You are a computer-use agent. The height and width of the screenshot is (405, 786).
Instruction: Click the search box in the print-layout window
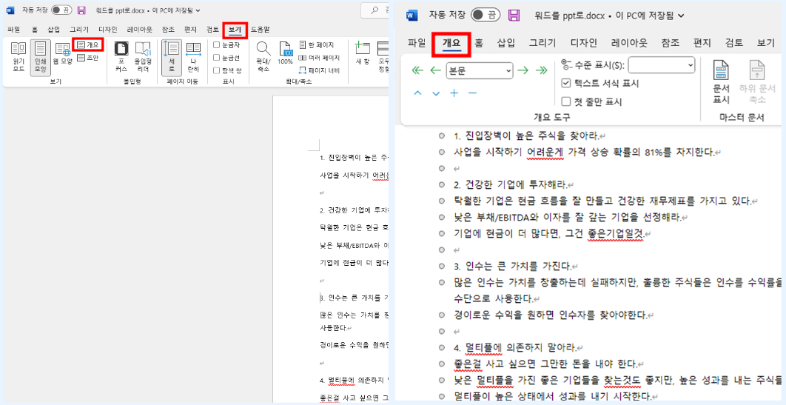[377, 10]
